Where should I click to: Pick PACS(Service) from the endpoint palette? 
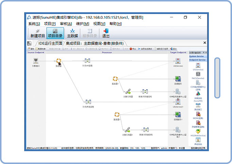pyautogui.click(x=198, y=74)
